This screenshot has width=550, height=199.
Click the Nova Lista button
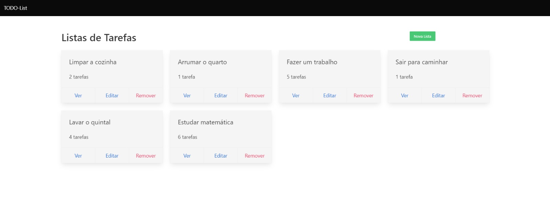tap(422, 36)
